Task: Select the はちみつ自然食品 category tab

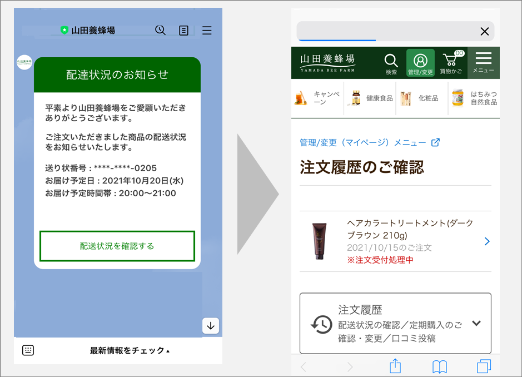Action: (x=474, y=98)
